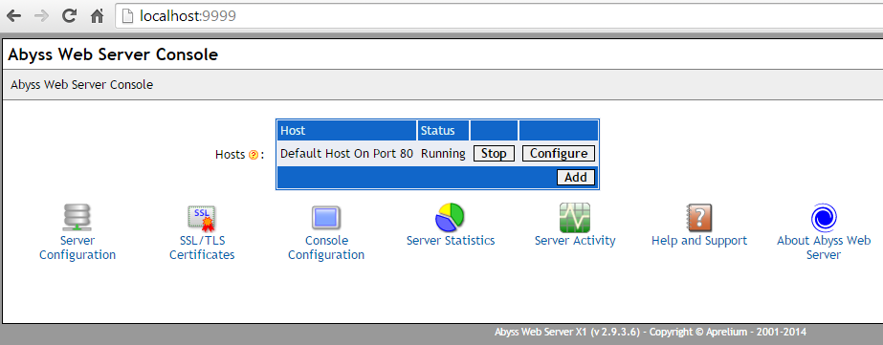This screenshot has height=345, width=883.
Task: Follow the Server Statistics text link
Action: click(451, 241)
